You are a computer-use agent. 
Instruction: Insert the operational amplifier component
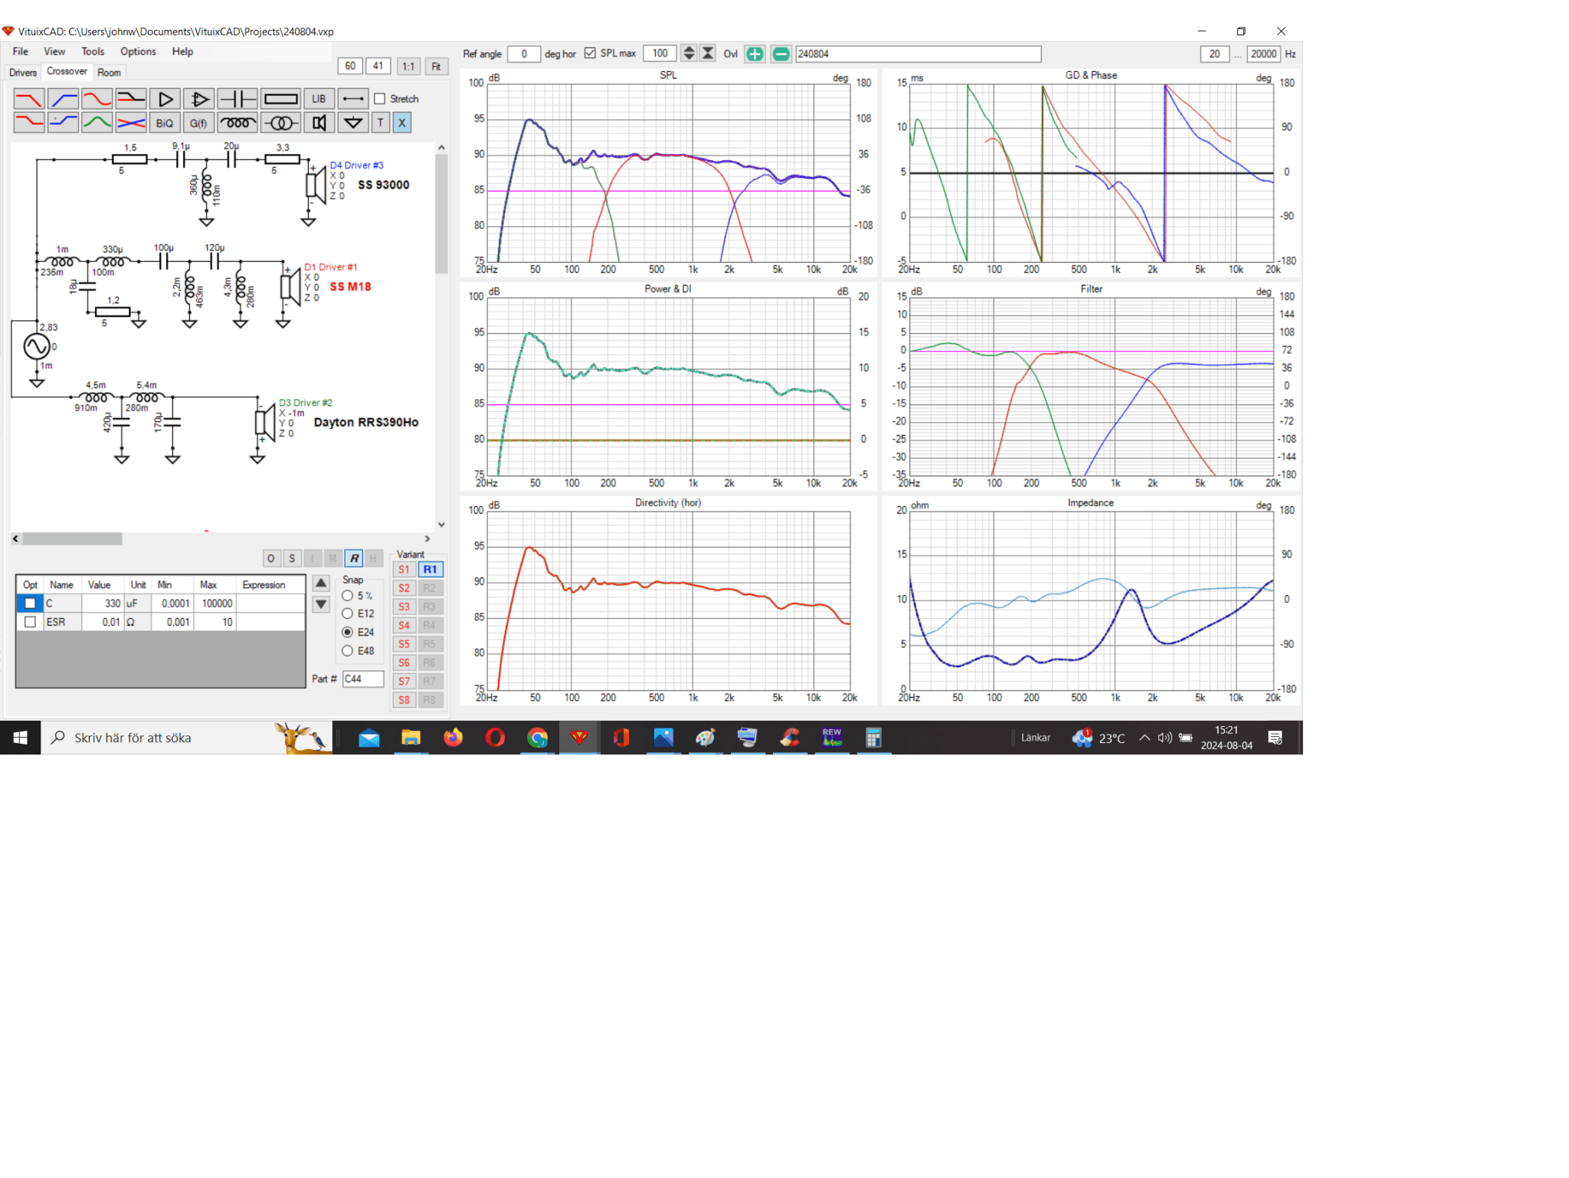[x=199, y=99]
